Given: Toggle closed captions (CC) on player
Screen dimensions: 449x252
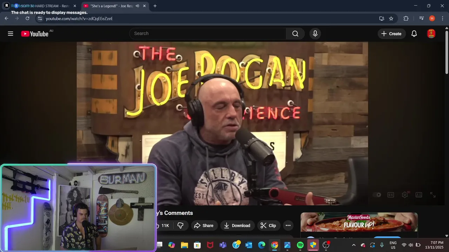Looking at the screenshot, I should pos(391,195).
